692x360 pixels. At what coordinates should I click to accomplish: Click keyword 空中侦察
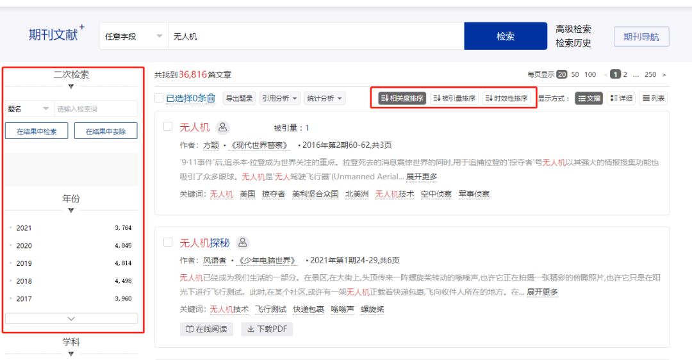[x=436, y=194]
